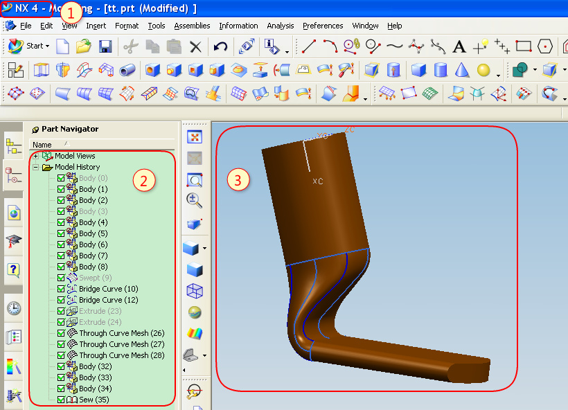Click the Name column header

pyautogui.click(x=42, y=145)
